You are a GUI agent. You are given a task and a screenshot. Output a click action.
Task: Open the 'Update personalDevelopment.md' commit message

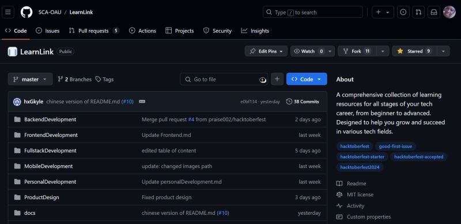click(x=182, y=181)
